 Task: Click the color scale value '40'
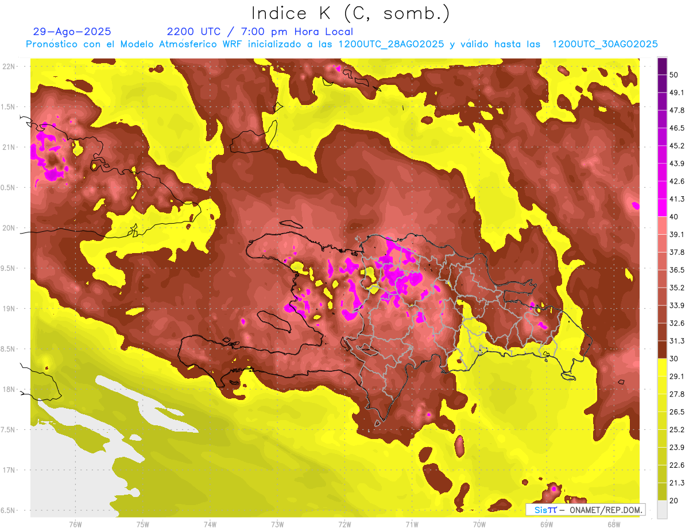tap(674, 217)
